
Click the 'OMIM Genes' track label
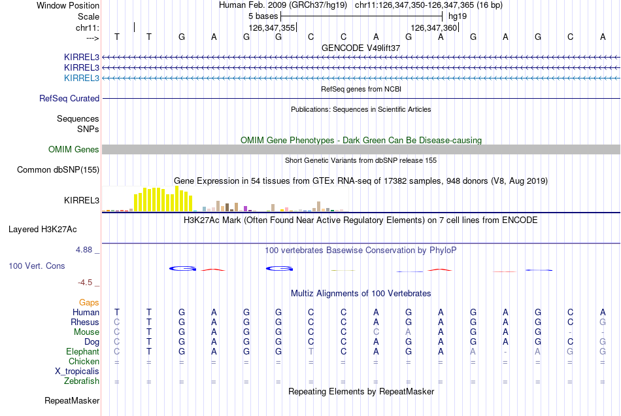74,149
